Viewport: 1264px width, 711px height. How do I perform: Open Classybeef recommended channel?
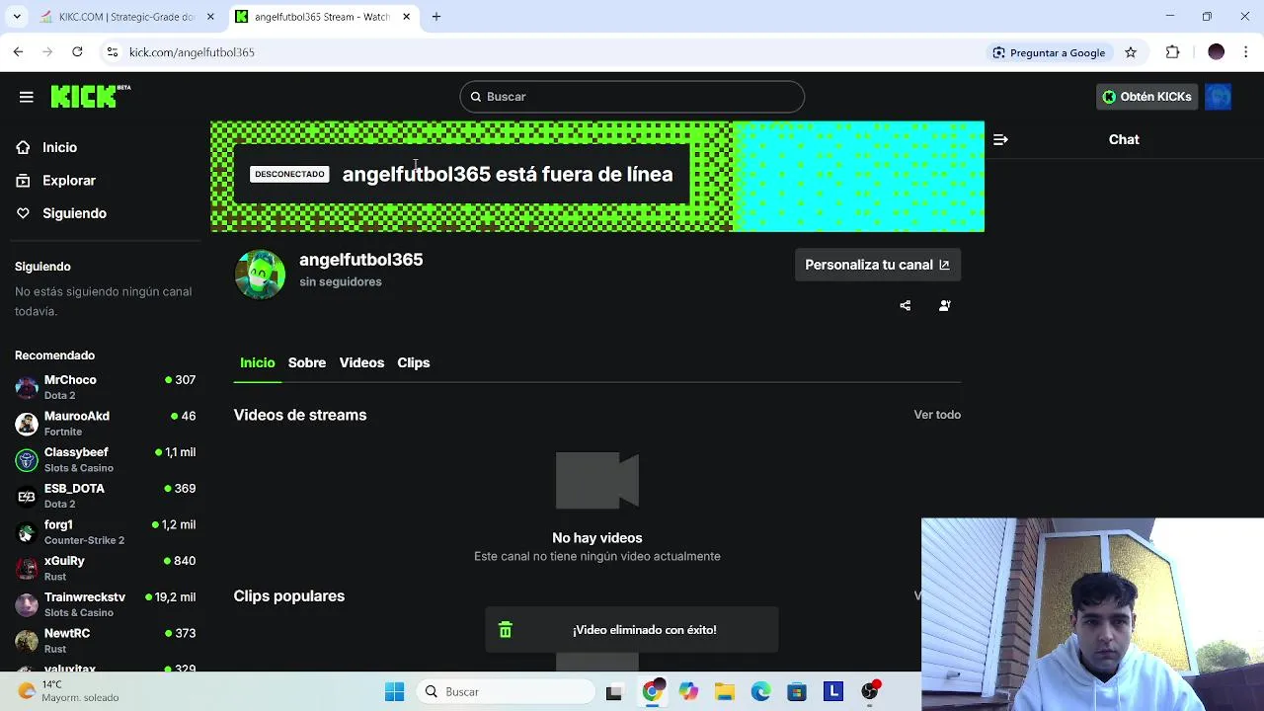point(105,459)
